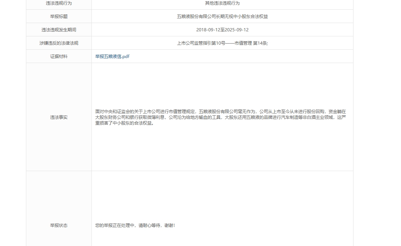This screenshot has width=401, height=246.
Task: Click the 涉嫌违反的法律法规 label
Action: coord(59,43)
